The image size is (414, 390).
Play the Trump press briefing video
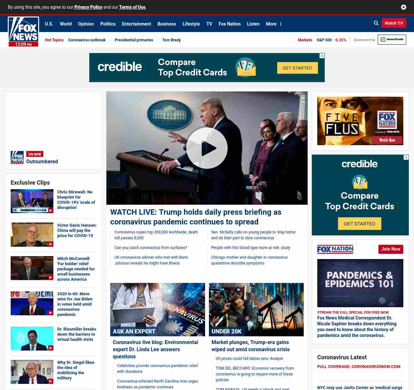tap(207, 148)
